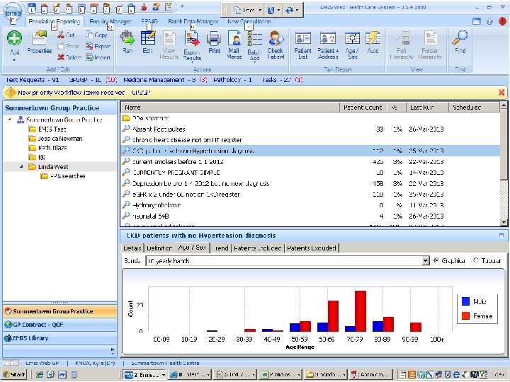Switch to the Definition tab
This screenshot has width=510, height=382.
coord(159,248)
